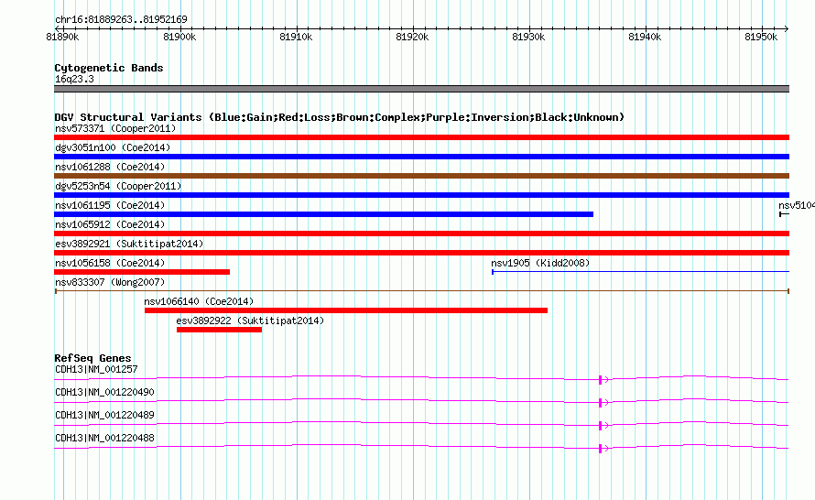Click the 16q23.3 band label
Image resolution: width=815 pixels, height=500 pixels.
tap(74, 79)
